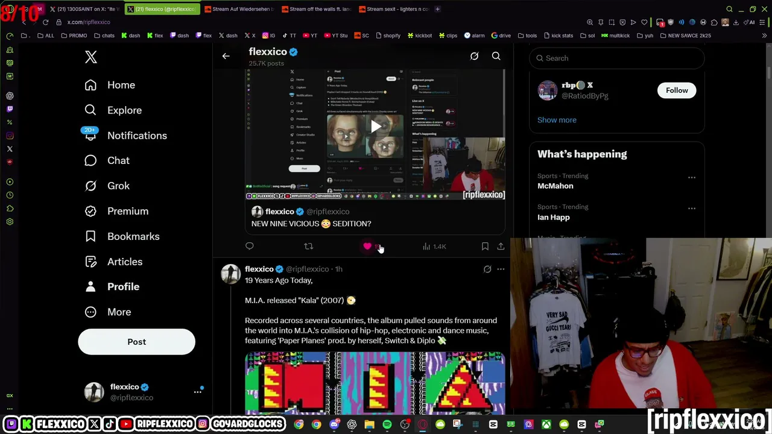Viewport: 772px width, 434px height.
Task: Click the X logo above the Home link
Action: 90,57
